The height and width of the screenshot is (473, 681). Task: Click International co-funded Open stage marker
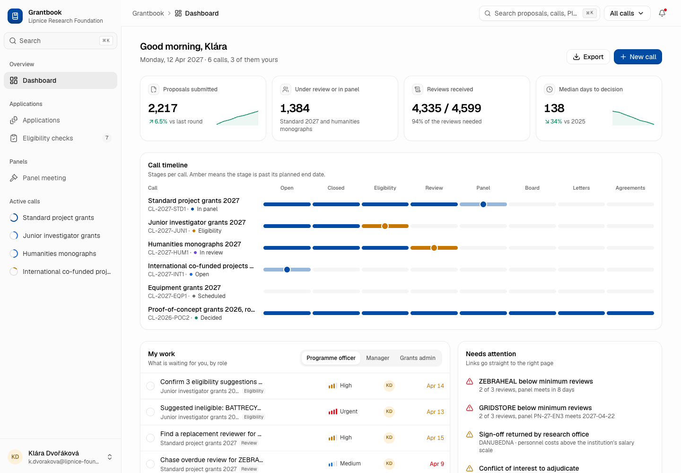point(287,270)
